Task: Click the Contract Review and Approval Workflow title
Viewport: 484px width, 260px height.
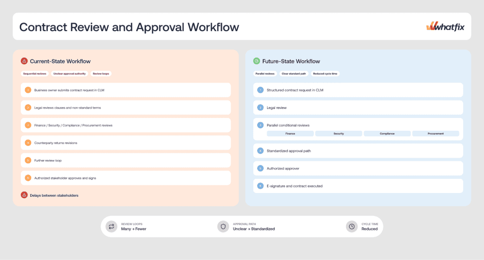Action: click(x=129, y=27)
